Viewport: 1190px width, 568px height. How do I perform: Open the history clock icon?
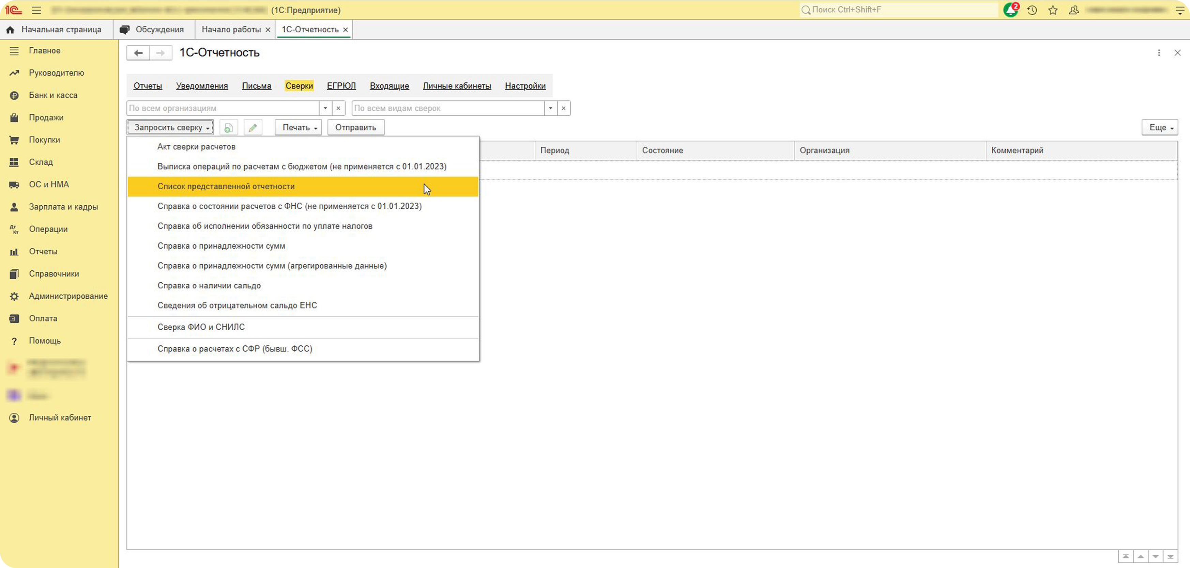click(x=1032, y=10)
